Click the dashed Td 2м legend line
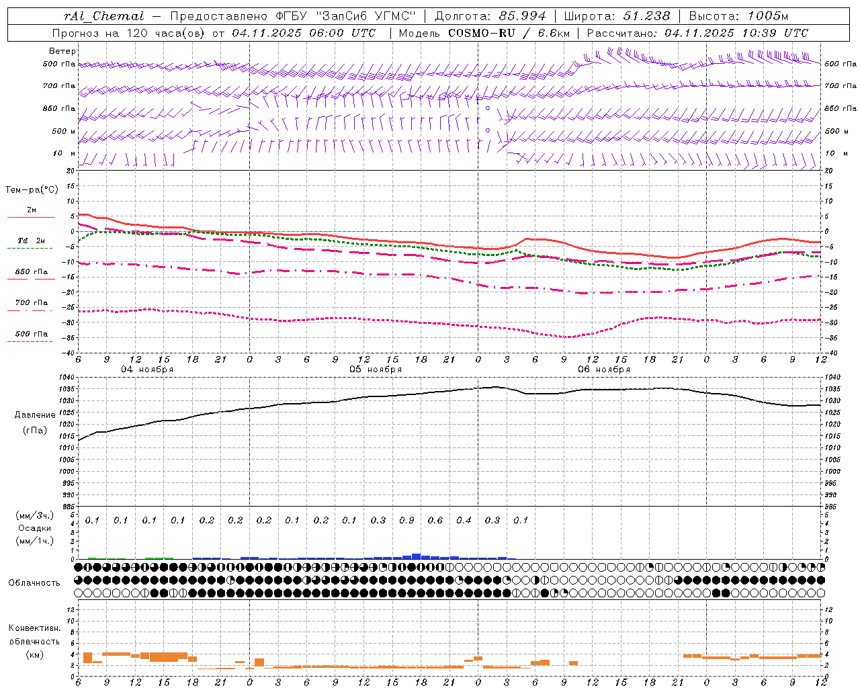Viewport: 860px width, 688px height. (x=31, y=249)
